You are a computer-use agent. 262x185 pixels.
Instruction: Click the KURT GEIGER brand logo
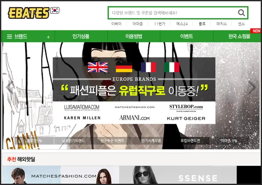coord(186,118)
